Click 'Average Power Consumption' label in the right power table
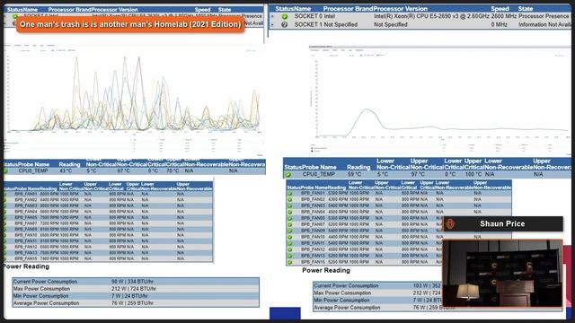This screenshot has width=575, height=323. point(347,308)
